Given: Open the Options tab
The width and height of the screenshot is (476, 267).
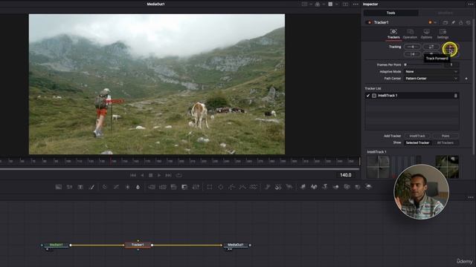Looking at the screenshot, I should (426, 34).
